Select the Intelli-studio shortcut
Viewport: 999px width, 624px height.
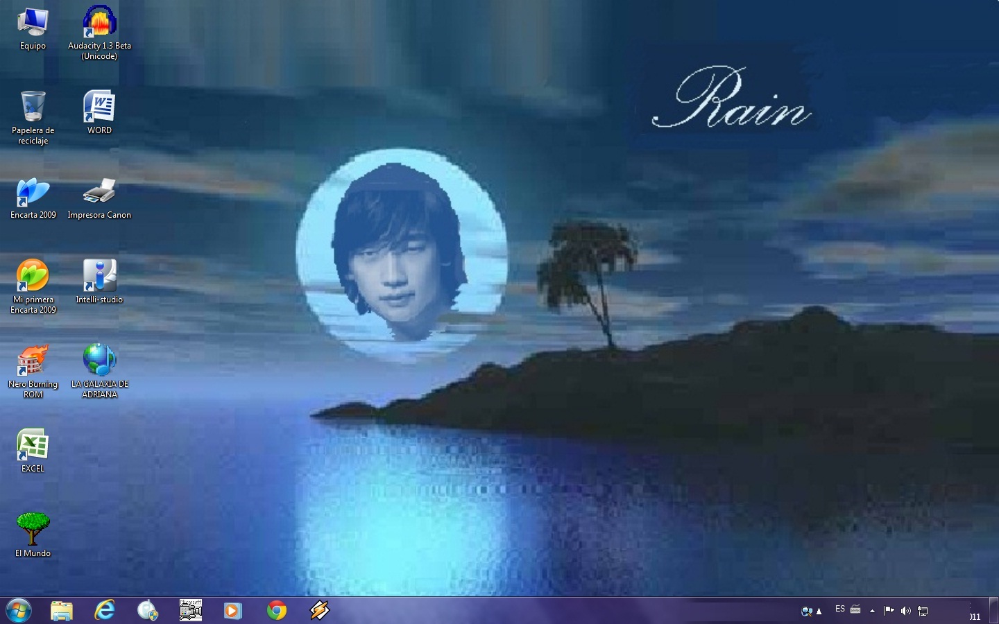pos(99,276)
